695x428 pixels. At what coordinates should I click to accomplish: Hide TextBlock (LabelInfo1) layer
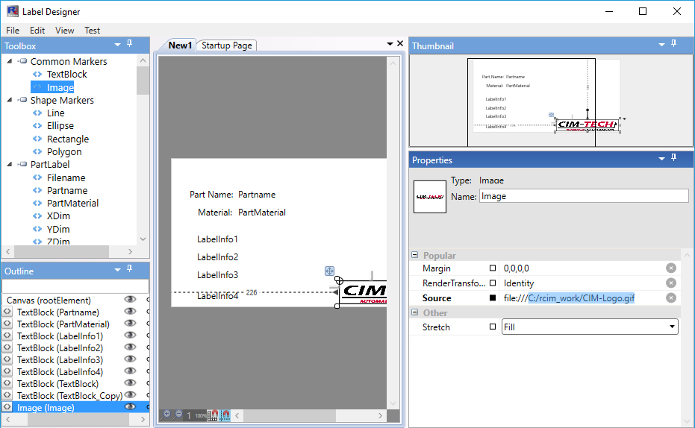pos(130,336)
